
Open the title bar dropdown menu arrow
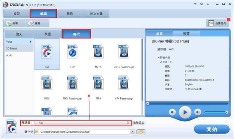click(x=195, y=4)
